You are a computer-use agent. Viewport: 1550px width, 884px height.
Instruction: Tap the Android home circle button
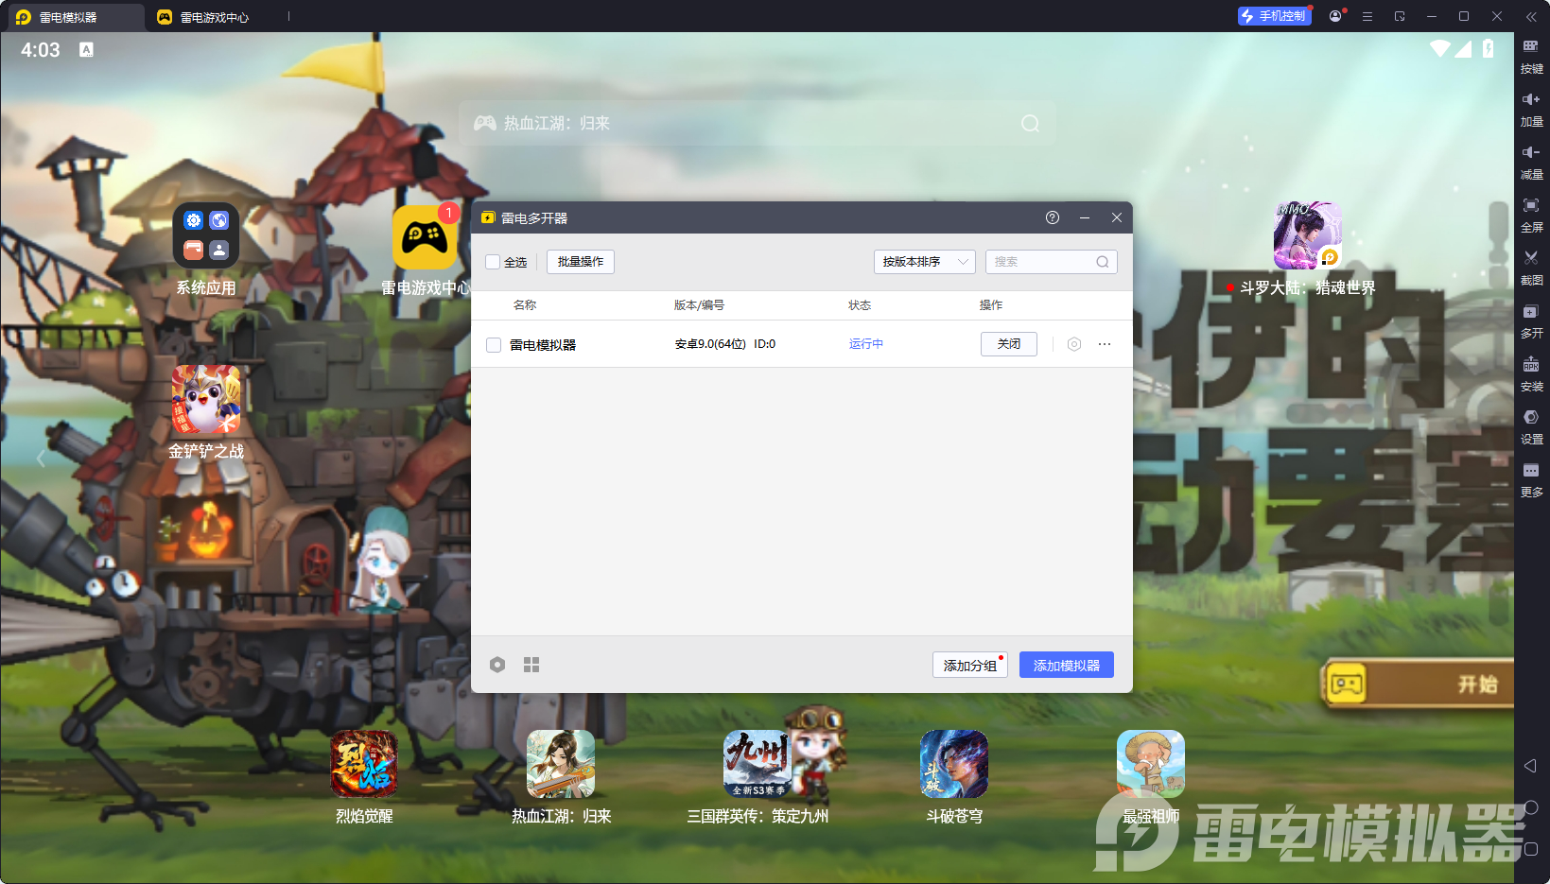[x=1531, y=807]
